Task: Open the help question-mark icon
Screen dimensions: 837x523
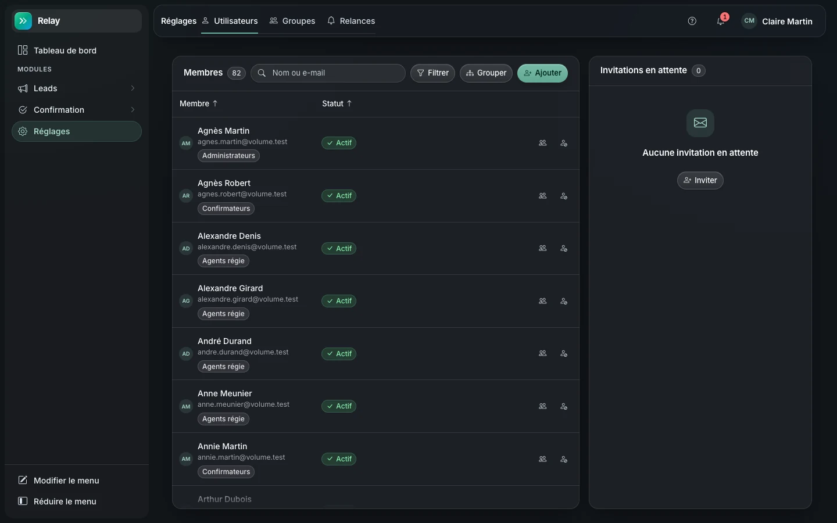Action: pyautogui.click(x=692, y=21)
